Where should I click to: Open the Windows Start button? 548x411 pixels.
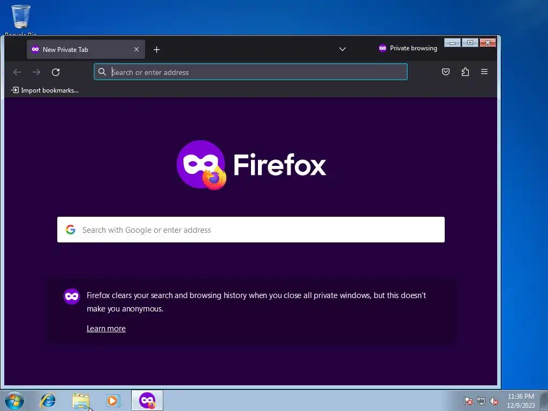coord(14,400)
